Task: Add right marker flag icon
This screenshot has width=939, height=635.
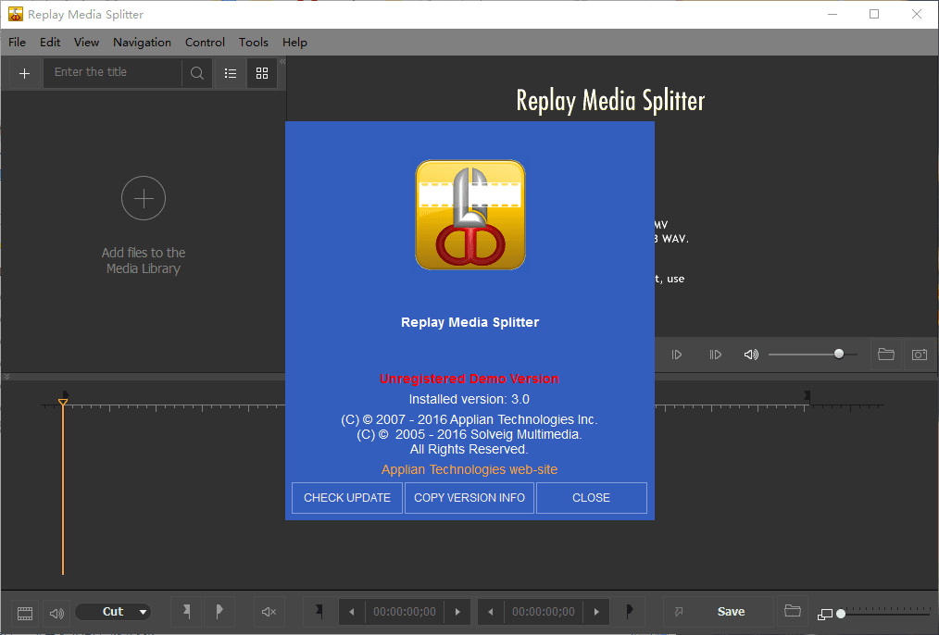Action: [219, 612]
